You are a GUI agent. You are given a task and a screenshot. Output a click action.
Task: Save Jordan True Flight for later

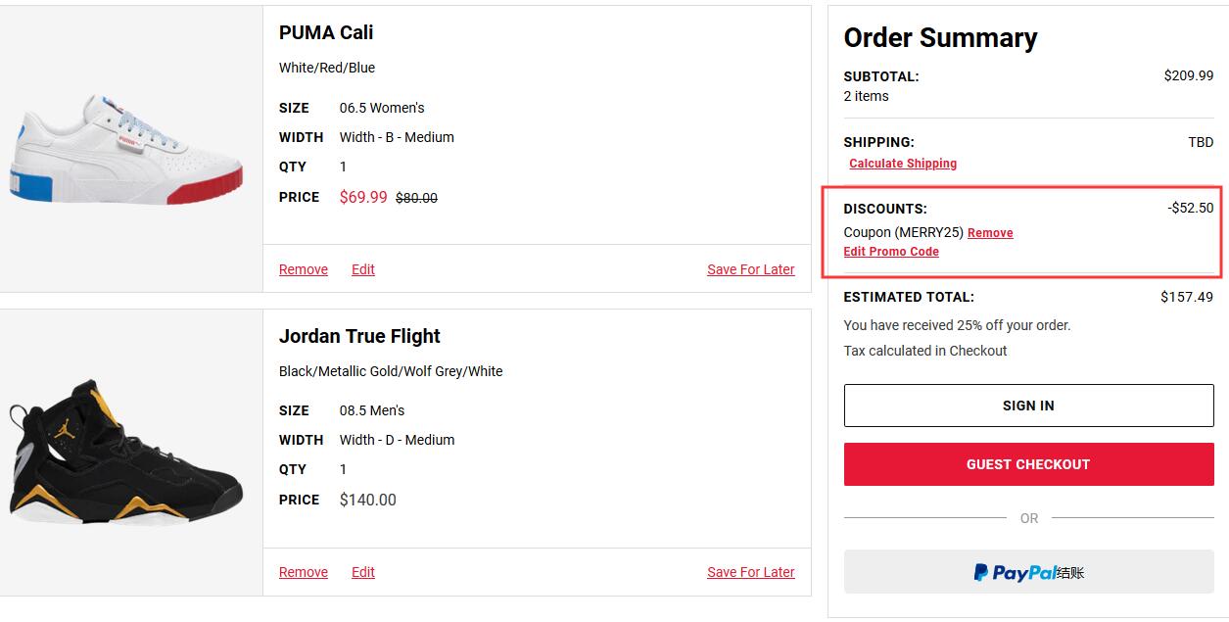pyautogui.click(x=751, y=572)
